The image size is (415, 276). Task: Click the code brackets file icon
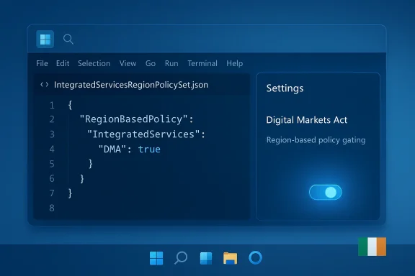point(45,85)
